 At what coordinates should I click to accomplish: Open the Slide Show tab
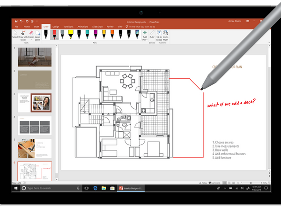pyautogui.click(x=97, y=27)
